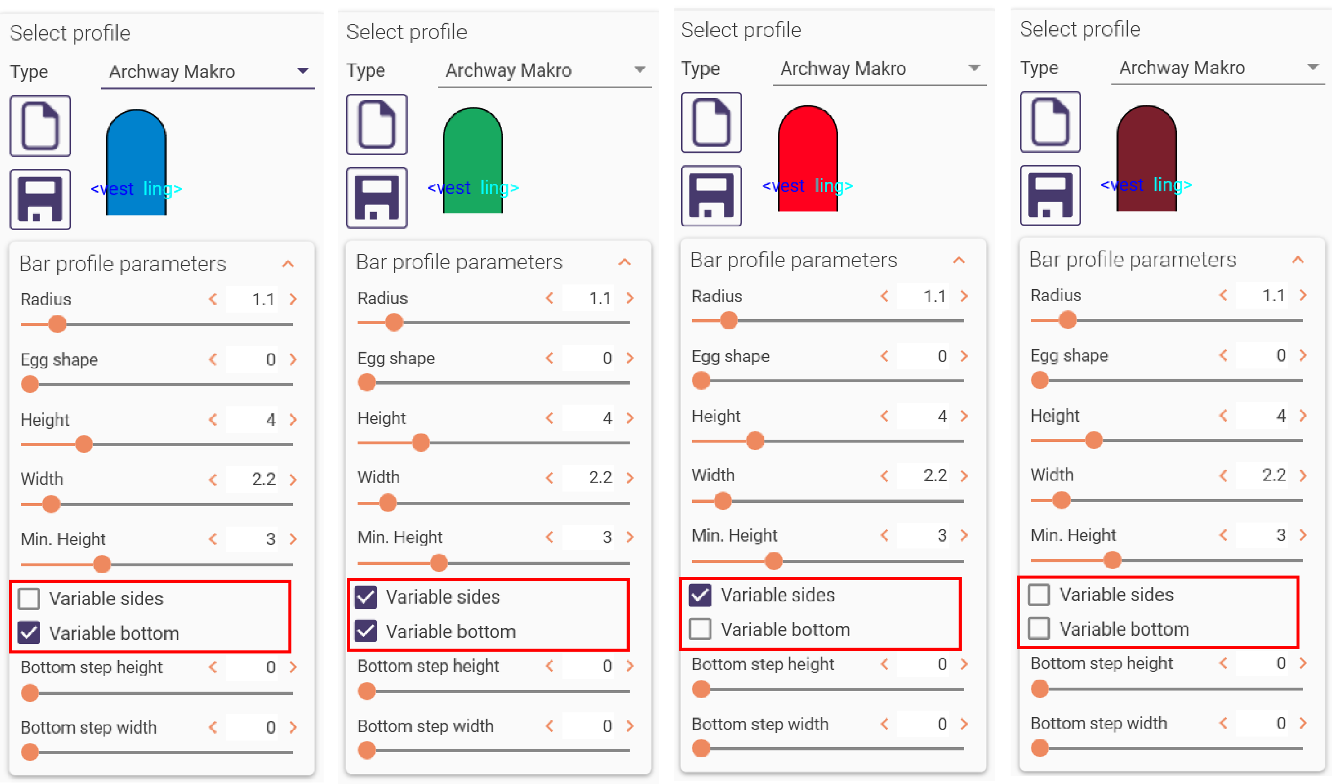Open the Type dropdown in the blue archway panel

(x=208, y=71)
